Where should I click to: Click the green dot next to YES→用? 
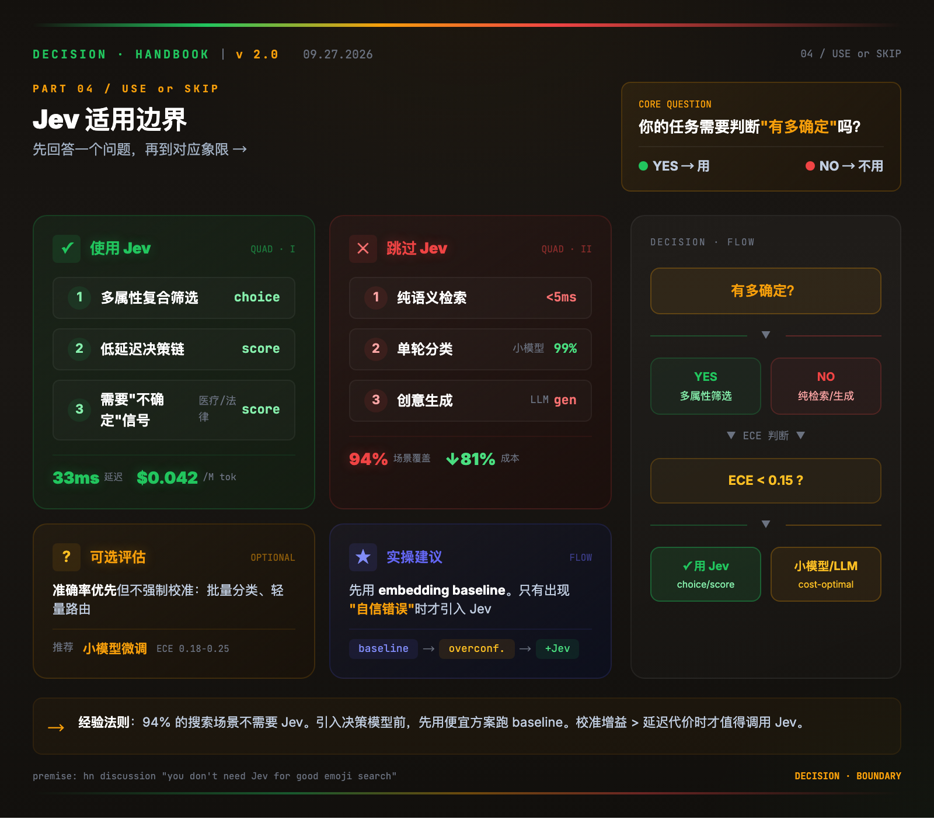pos(643,166)
